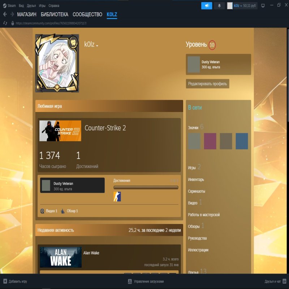Click the Редактировать профиль button
This screenshot has height=289, width=289.
pyautogui.click(x=207, y=84)
